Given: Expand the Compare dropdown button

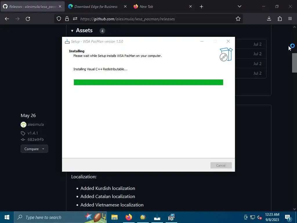Looking at the screenshot, I should [34, 149].
